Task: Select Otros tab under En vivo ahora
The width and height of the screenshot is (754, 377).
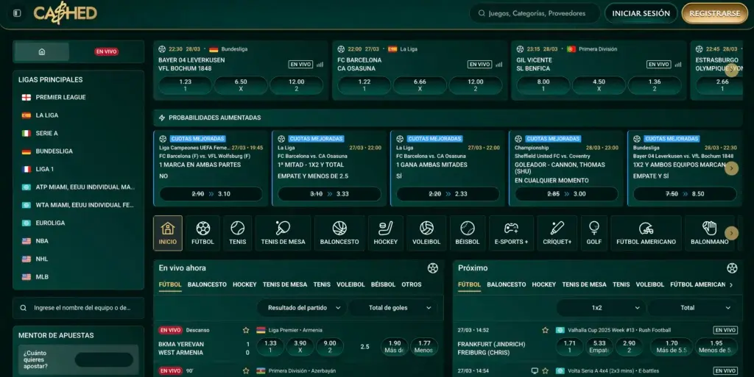Action: [x=412, y=284]
